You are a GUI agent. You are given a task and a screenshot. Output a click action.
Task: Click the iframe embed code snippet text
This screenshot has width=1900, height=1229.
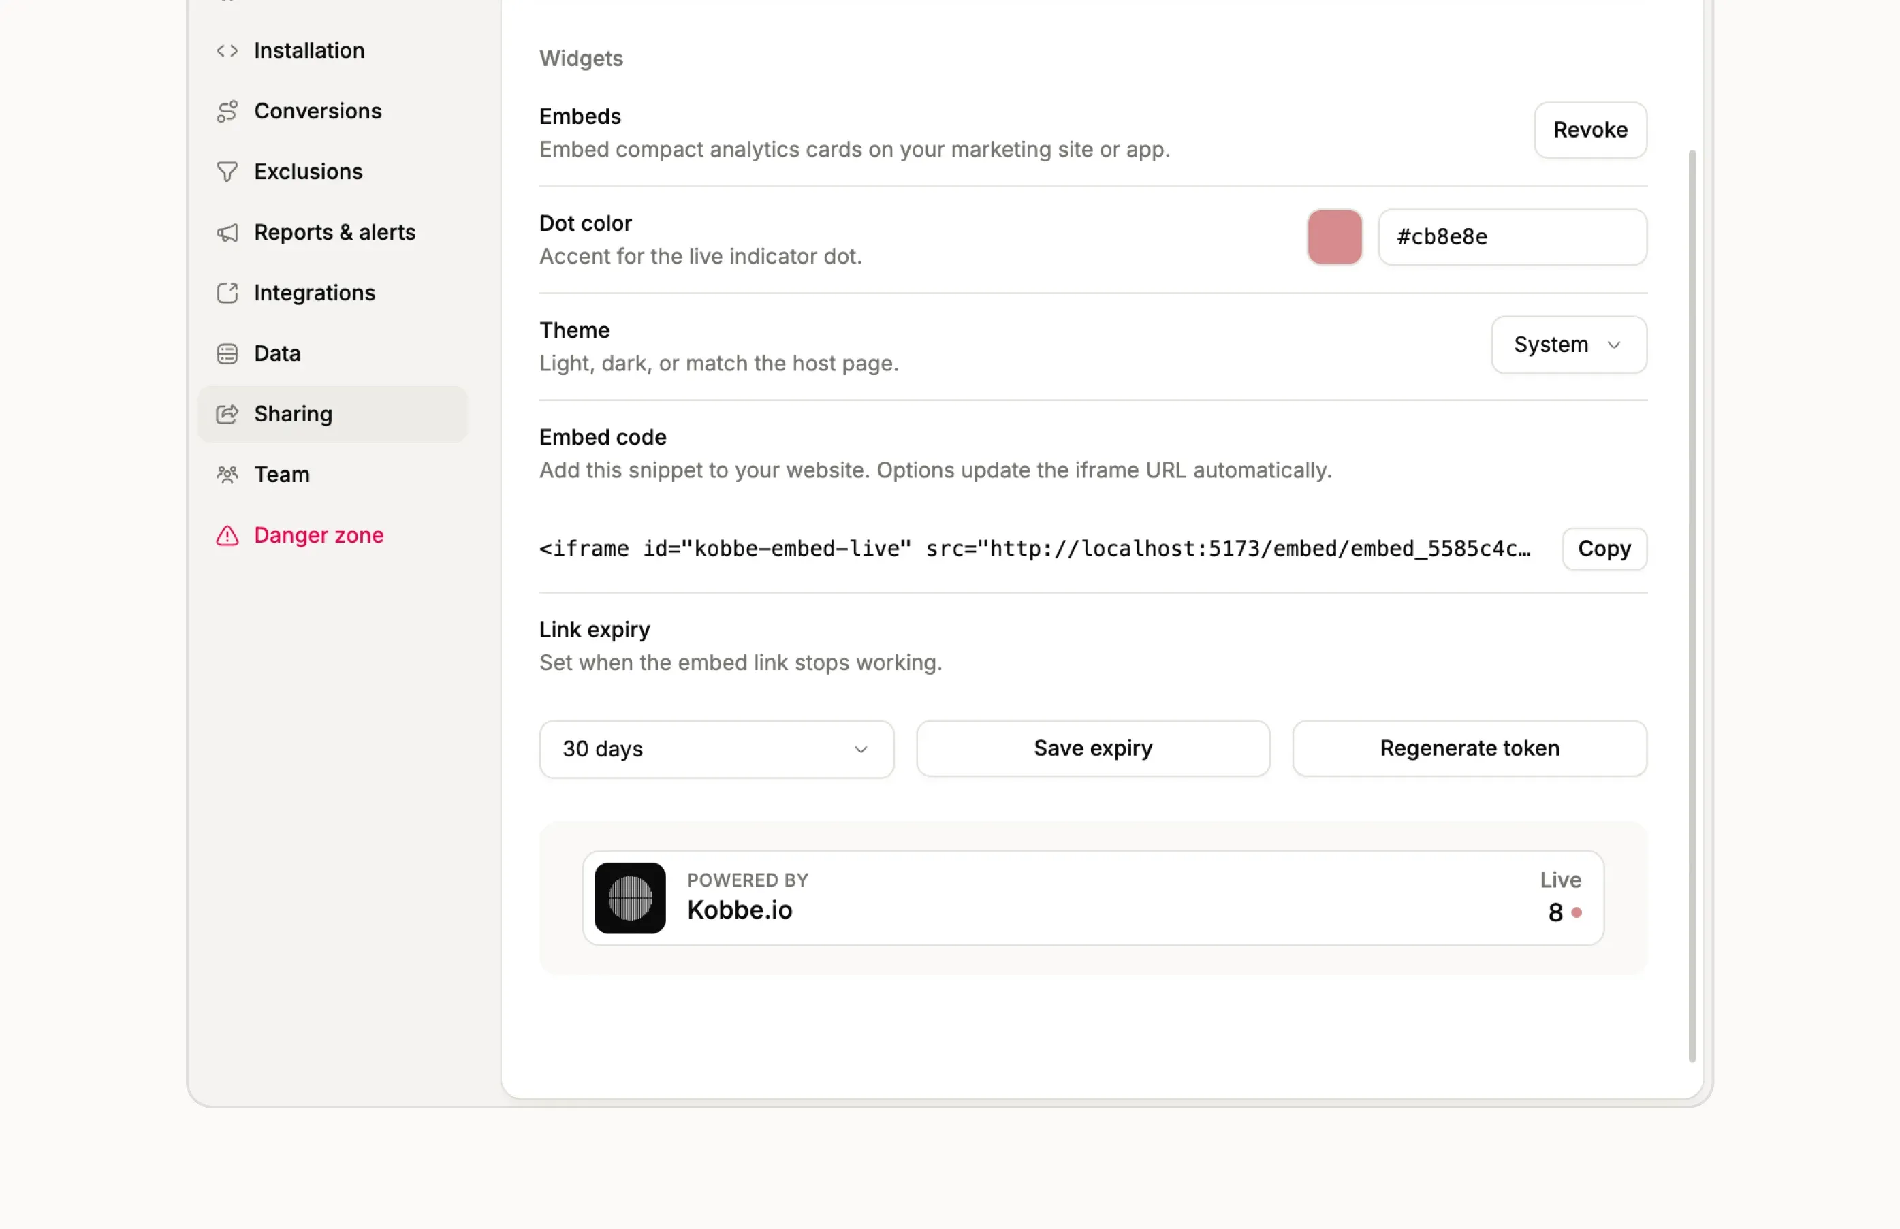(1035, 549)
